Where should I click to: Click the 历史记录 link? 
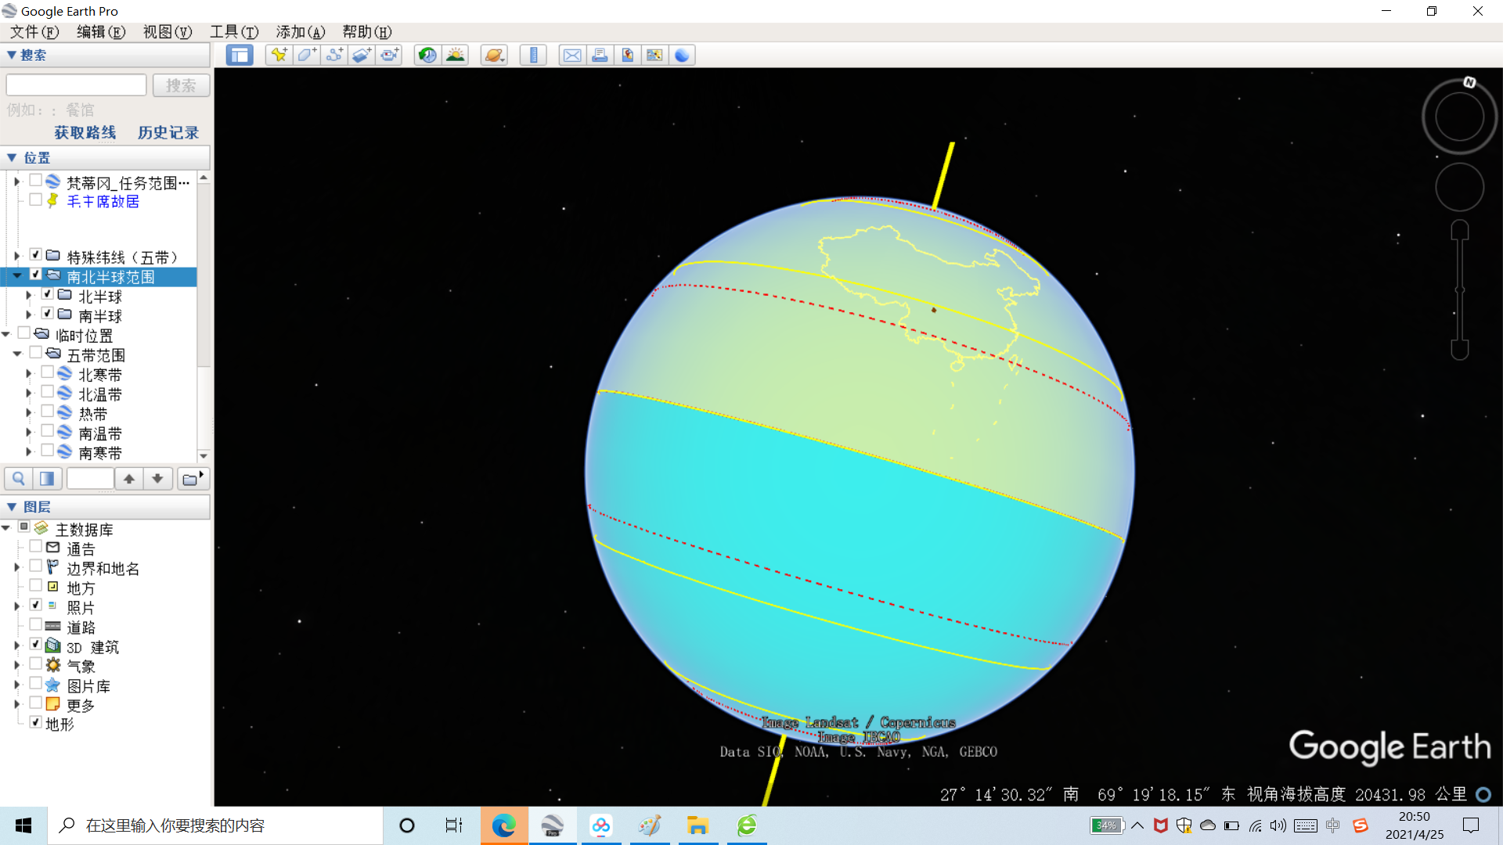tap(168, 133)
